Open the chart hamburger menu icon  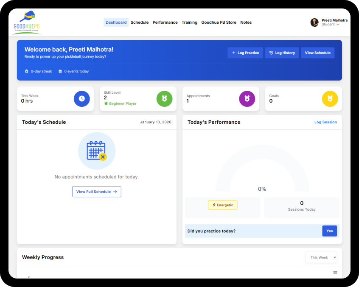coord(335,273)
